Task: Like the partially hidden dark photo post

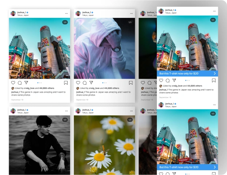Action: [143, 83]
